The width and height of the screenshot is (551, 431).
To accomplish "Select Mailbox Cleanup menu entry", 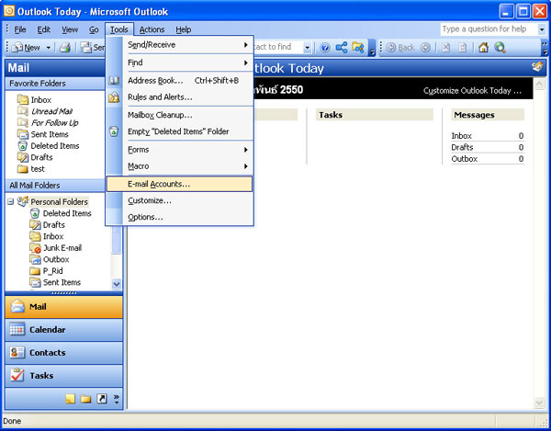I will pyautogui.click(x=179, y=115).
